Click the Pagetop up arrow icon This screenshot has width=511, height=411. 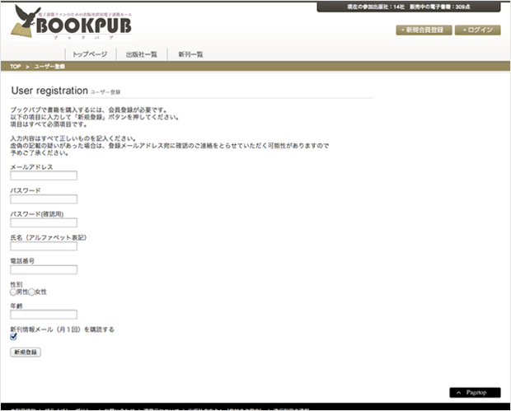tap(459, 393)
